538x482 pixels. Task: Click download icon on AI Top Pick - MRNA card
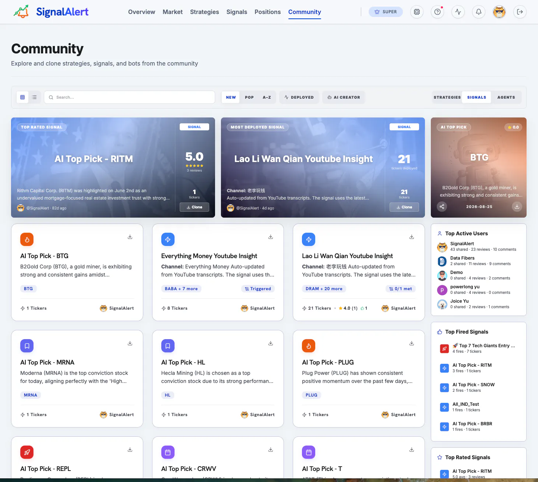(x=130, y=343)
